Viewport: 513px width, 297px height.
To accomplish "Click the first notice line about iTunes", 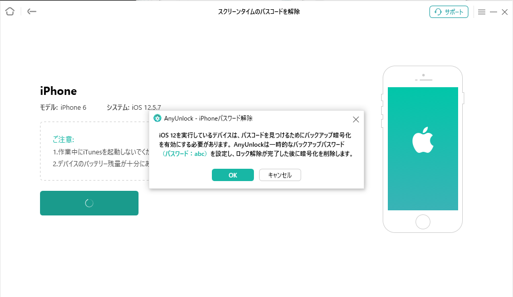I will click(101, 152).
